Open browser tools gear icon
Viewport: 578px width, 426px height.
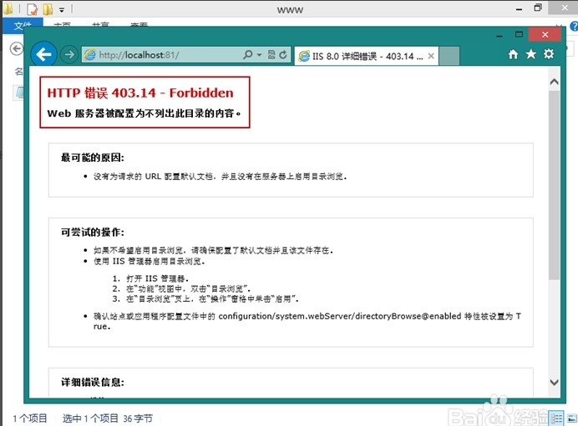coord(549,54)
